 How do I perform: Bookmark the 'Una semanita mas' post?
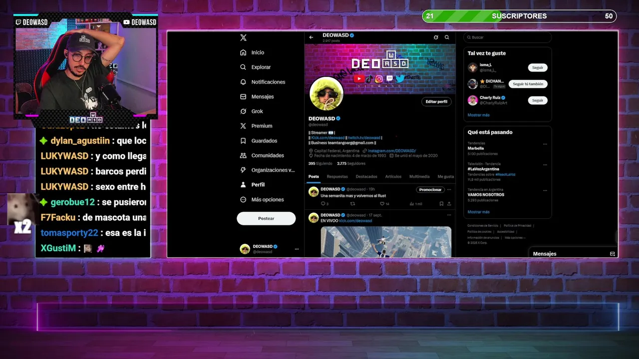(x=441, y=203)
